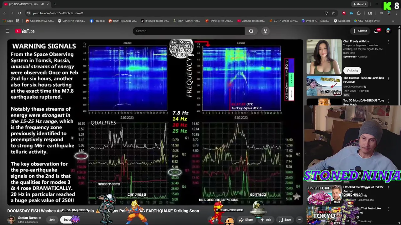401x225 pixels.
Task: Open YouTube notifications bell
Action: [377, 31]
